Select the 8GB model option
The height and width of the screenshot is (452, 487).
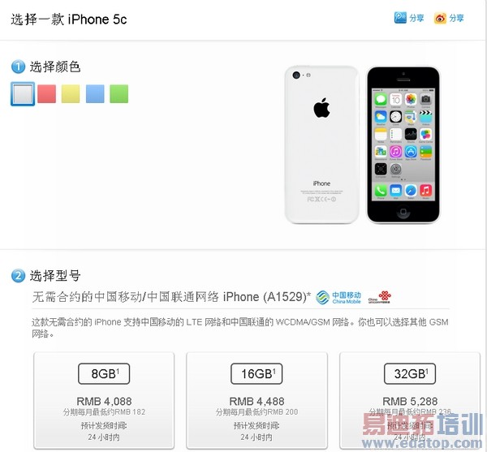[104, 374]
